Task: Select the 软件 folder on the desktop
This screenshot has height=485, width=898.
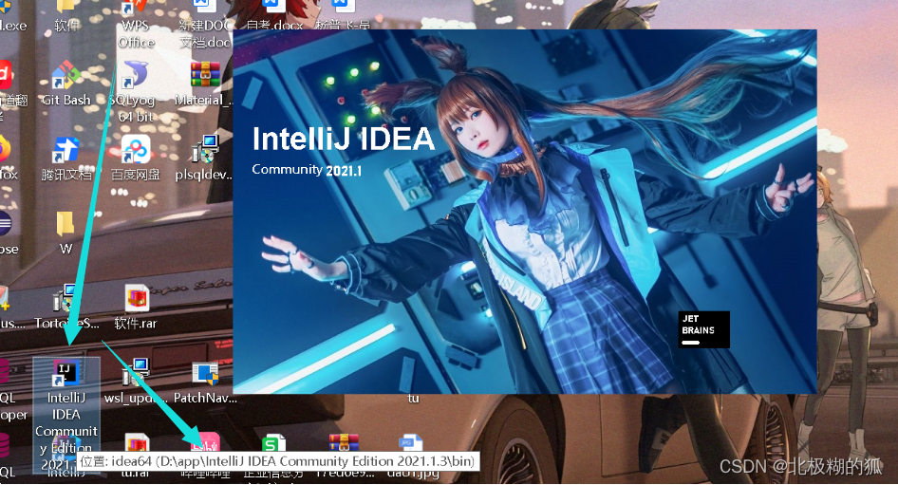Action: pos(66,15)
